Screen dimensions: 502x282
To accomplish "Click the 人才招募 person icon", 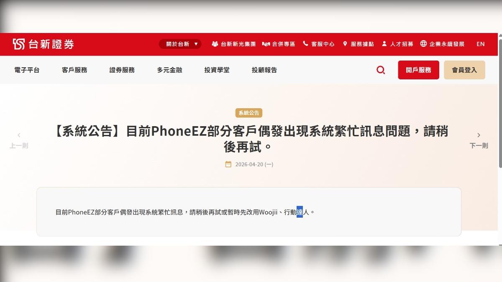I will click(x=384, y=44).
